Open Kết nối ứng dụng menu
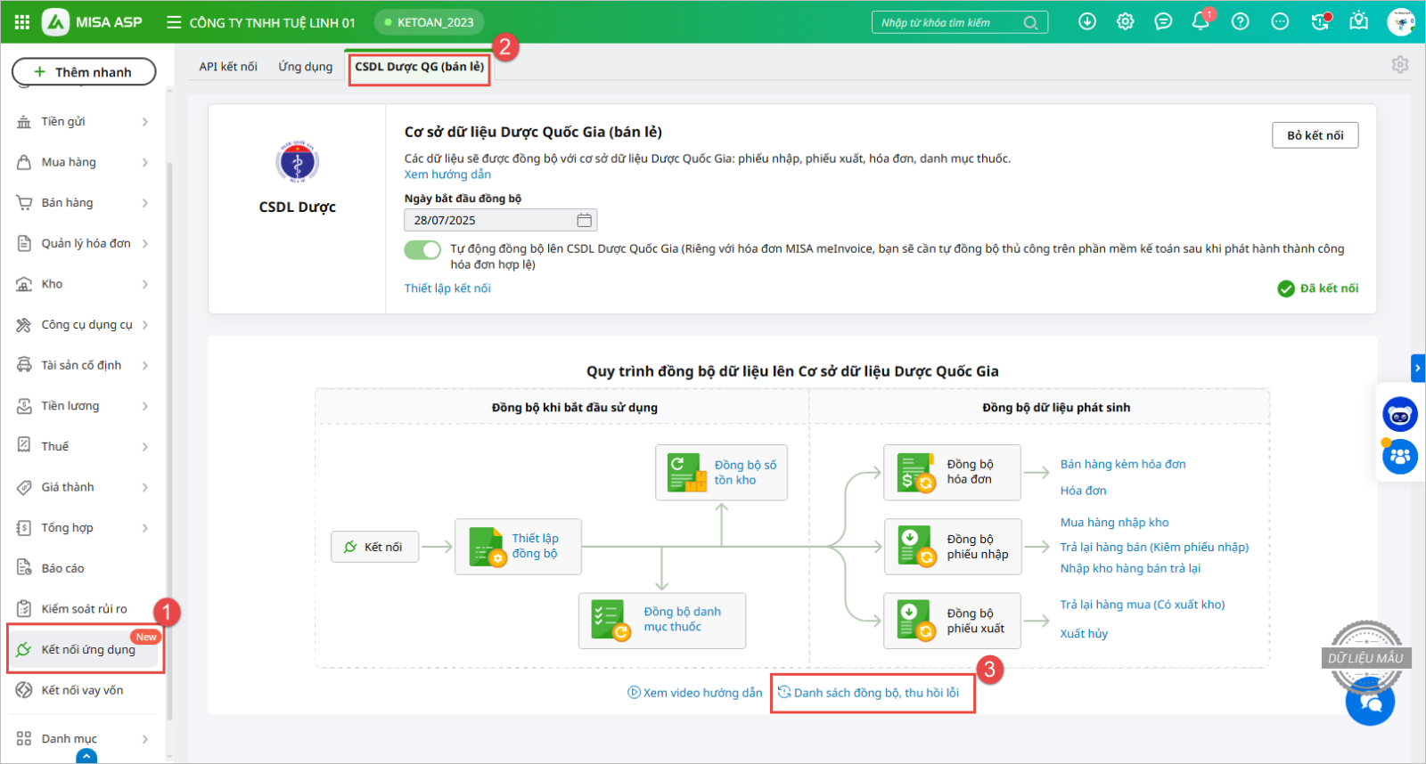The height and width of the screenshot is (764, 1426). [x=86, y=649]
